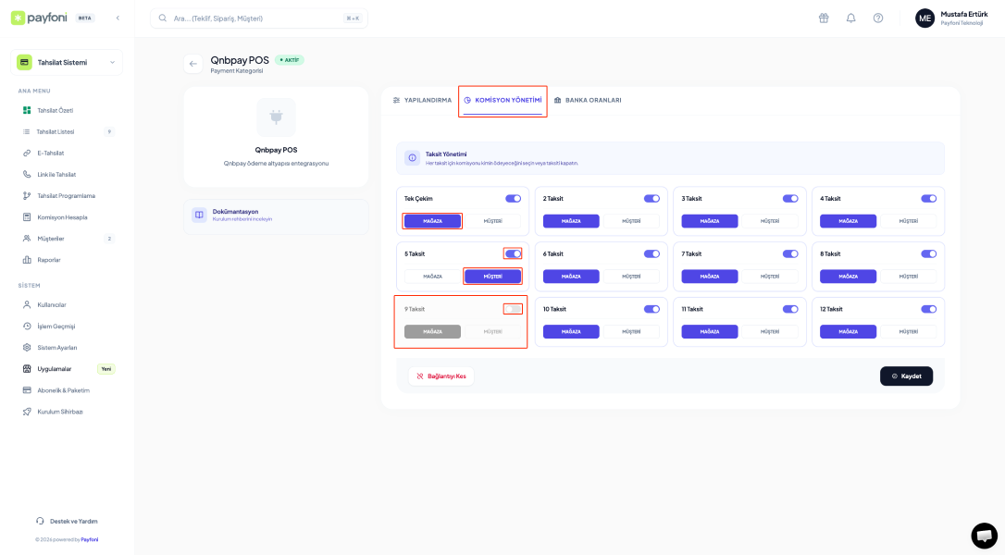This screenshot has width=1005, height=555.
Task: Click the Kaydet button
Action: pyautogui.click(x=906, y=376)
